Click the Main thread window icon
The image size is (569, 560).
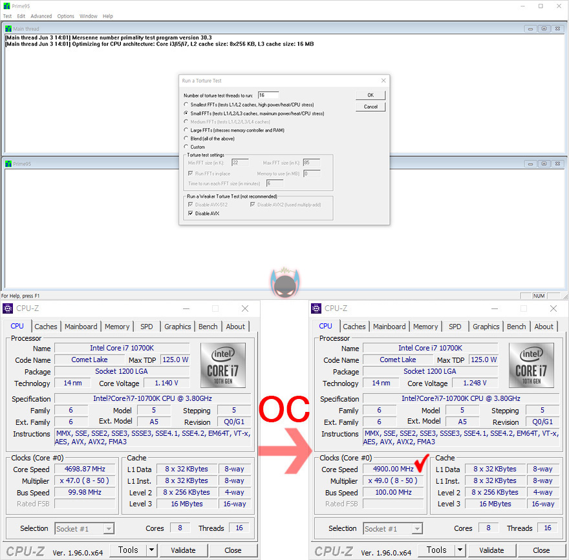[x=8, y=28]
